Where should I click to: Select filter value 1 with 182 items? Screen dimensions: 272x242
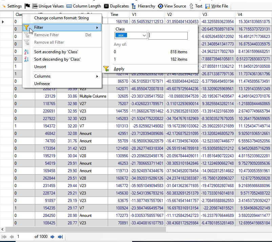(x=151, y=59)
